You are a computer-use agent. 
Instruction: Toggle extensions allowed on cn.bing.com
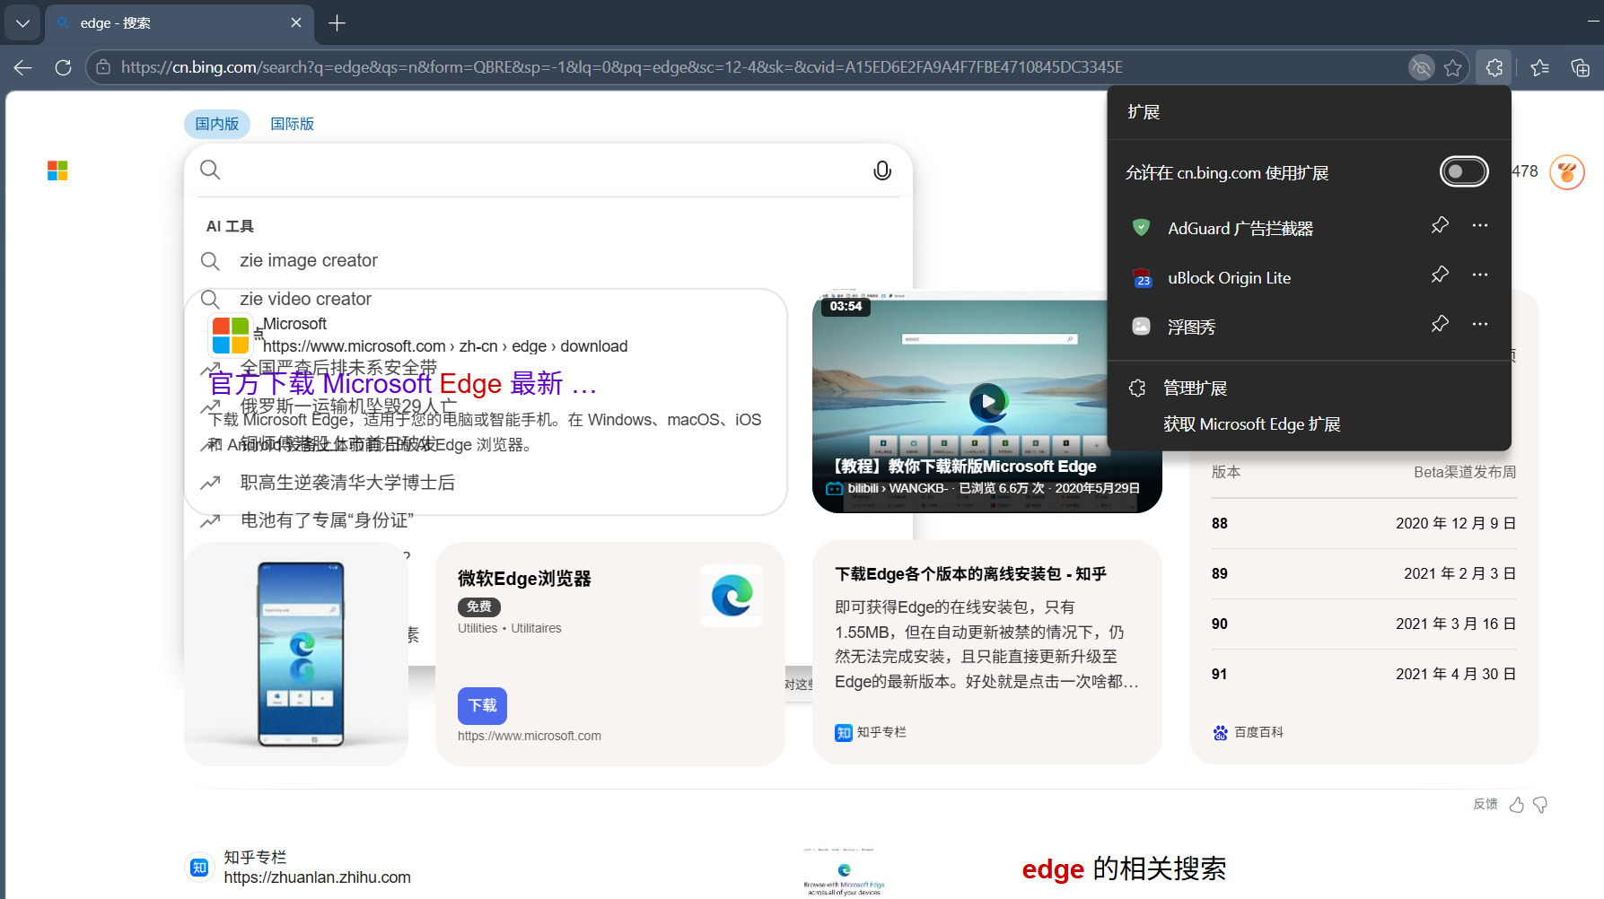point(1464,171)
